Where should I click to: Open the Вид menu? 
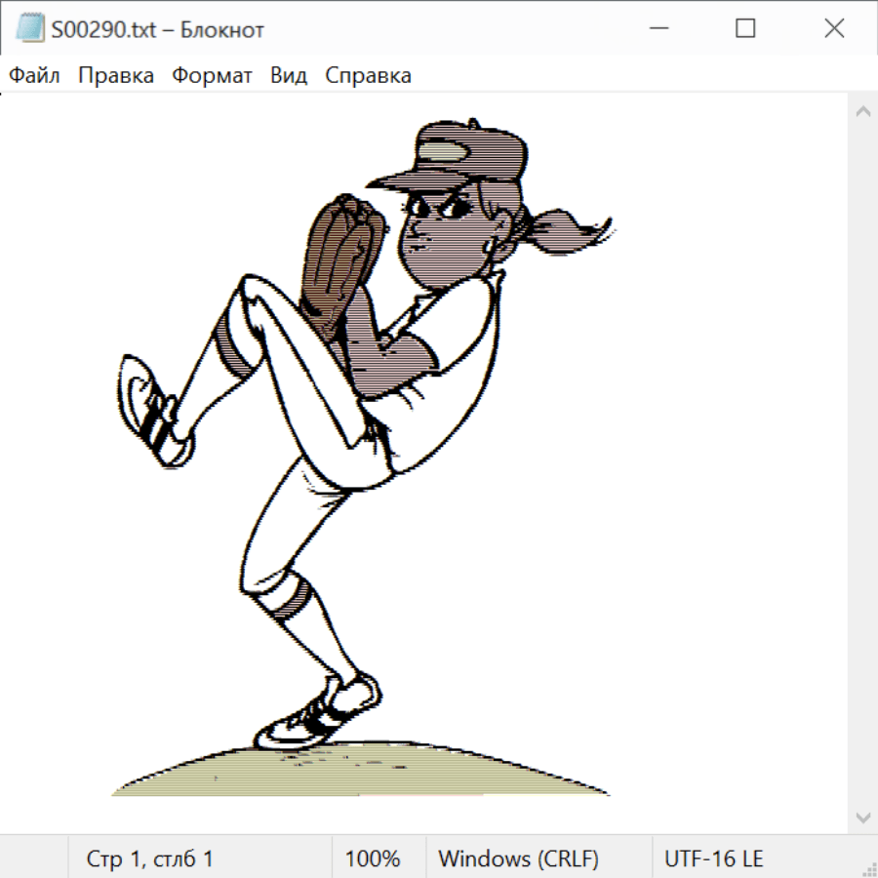click(x=289, y=76)
